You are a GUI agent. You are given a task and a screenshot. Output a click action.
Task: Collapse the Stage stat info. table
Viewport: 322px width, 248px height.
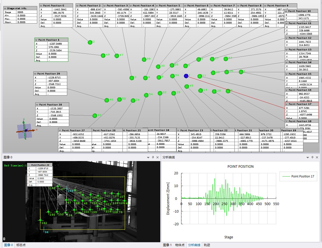5,8
